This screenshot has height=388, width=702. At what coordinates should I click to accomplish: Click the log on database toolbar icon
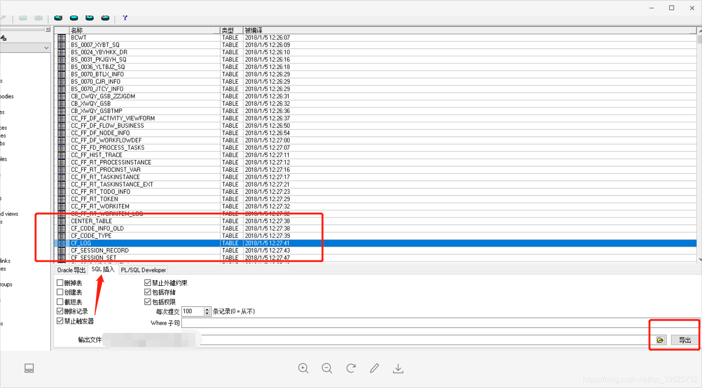point(58,17)
